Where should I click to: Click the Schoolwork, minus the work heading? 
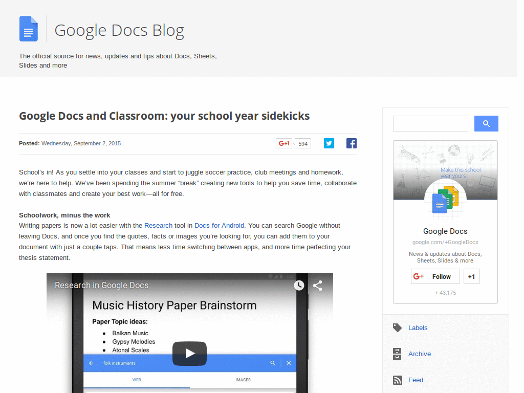[x=64, y=215]
